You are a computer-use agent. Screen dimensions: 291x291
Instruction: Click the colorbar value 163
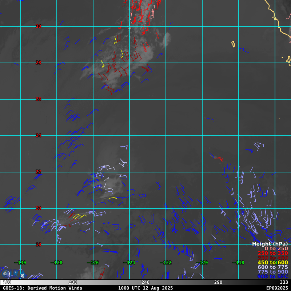pos(7,283)
